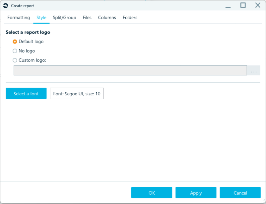Browse for custom logo with ellipsis button

coord(254,70)
